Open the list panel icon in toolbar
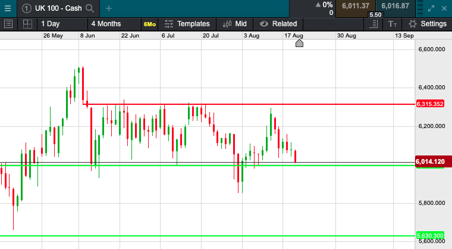This screenshot has height=249, width=452. [x=8, y=24]
